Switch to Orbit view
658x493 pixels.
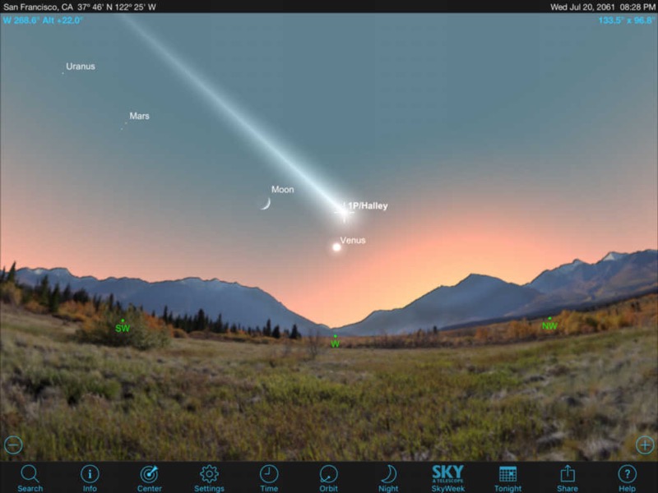(328, 475)
